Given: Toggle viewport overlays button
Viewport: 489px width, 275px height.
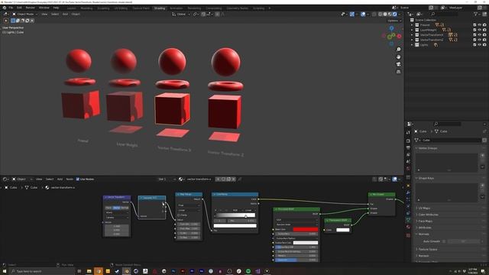Looking at the screenshot, I should [363, 14].
